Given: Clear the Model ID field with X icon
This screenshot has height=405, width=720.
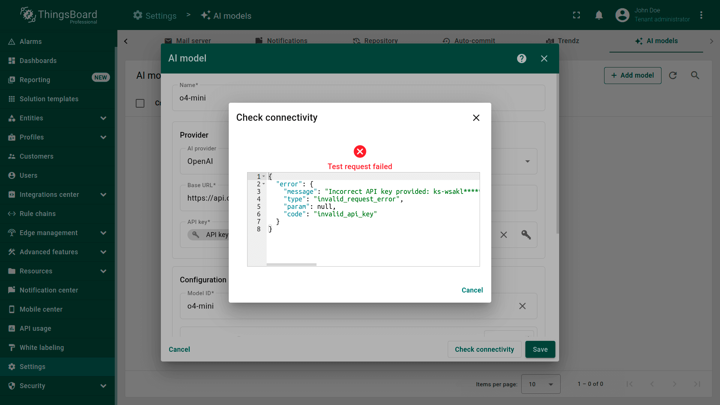Looking at the screenshot, I should click(x=522, y=306).
